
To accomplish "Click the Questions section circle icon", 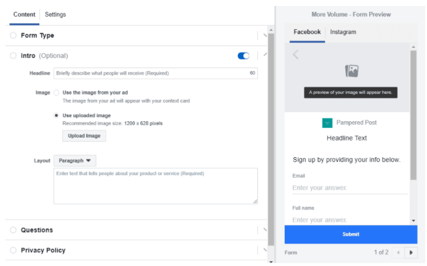I will [x=13, y=230].
